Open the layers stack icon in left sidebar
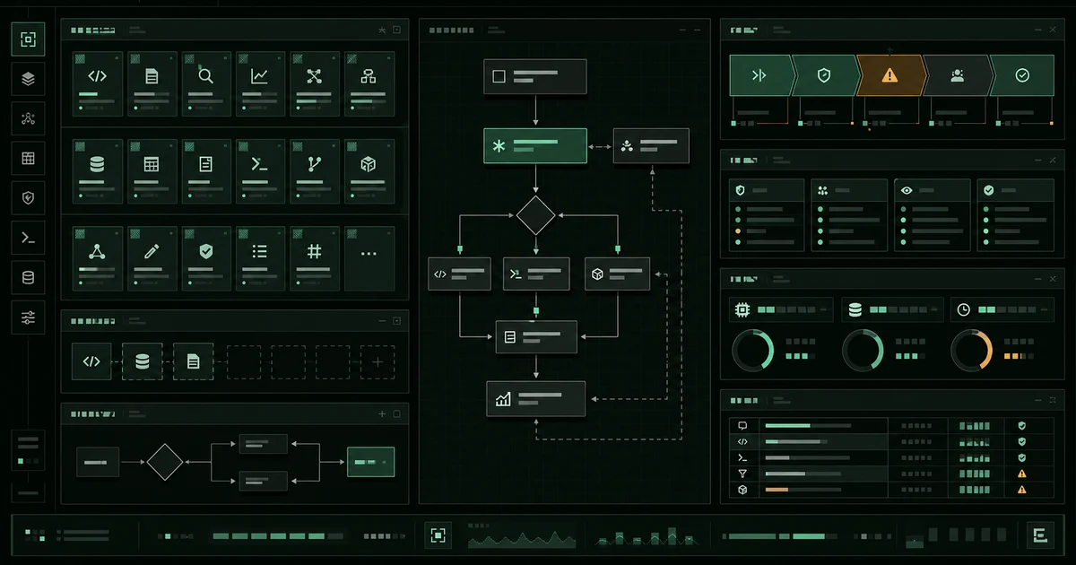The height and width of the screenshot is (565, 1076). point(29,79)
